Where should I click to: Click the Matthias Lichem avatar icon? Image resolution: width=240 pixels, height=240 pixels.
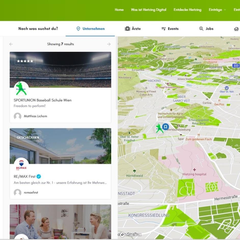18,116
